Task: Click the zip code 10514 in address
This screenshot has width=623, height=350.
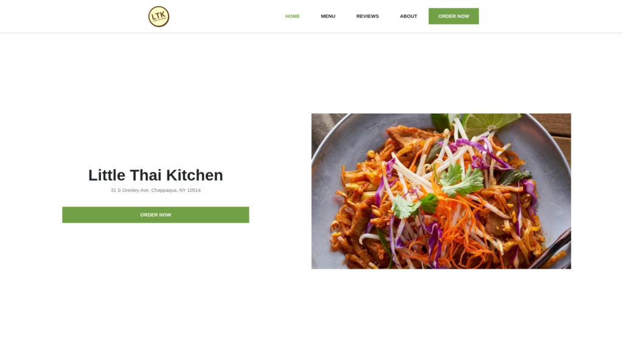Action: (x=194, y=190)
